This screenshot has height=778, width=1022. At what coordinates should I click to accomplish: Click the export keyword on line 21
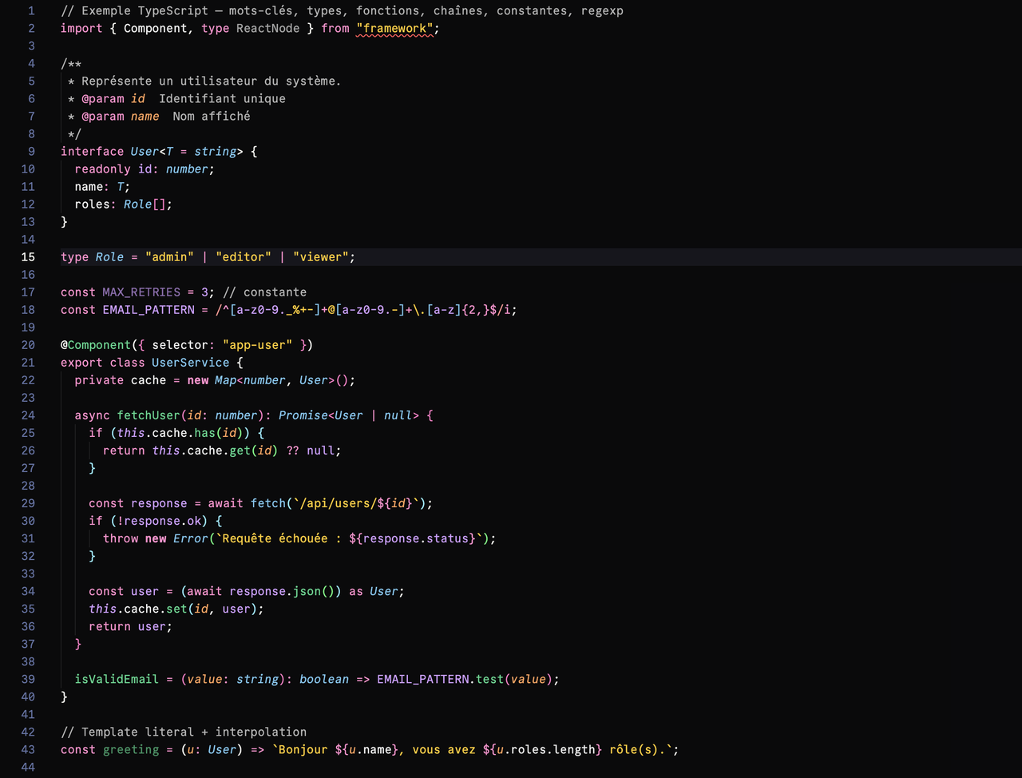point(81,362)
